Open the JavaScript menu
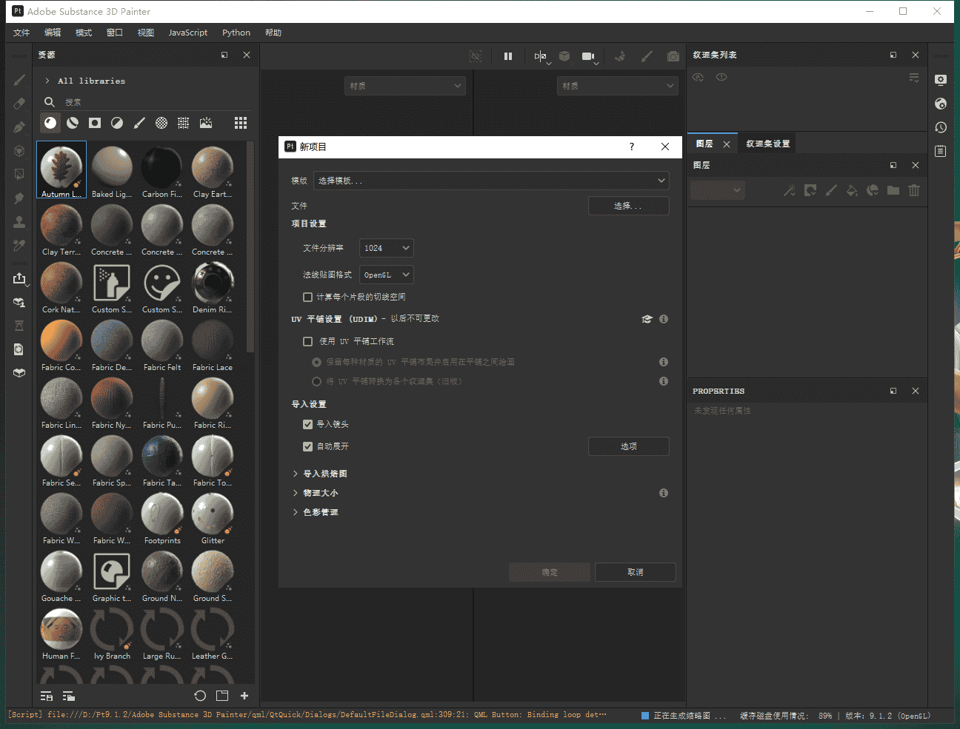Screen dimensions: 960x729 point(188,33)
